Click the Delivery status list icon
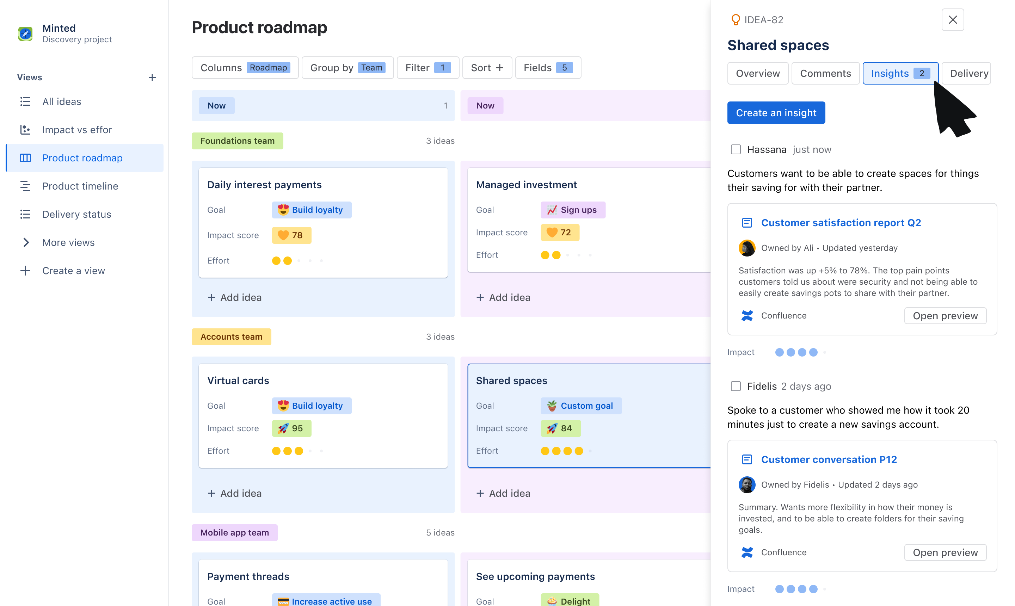The height and width of the screenshot is (606, 1015). pyautogui.click(x=26, y=214)
